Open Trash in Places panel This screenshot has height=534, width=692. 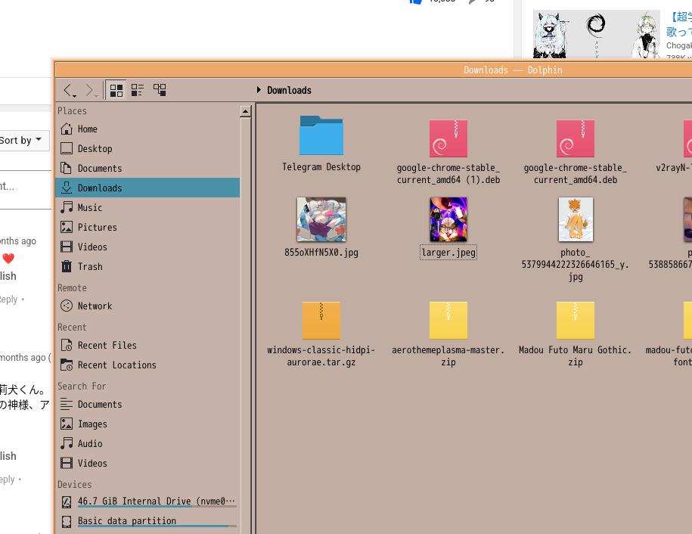pos(147,266)
